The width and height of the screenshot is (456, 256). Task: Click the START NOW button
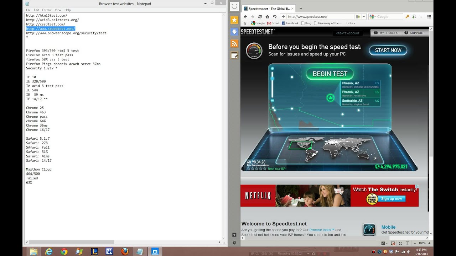388,50
